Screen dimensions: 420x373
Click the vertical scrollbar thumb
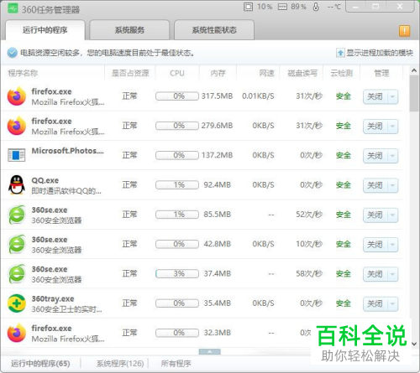pyautogui.click(x=414, y=94)
